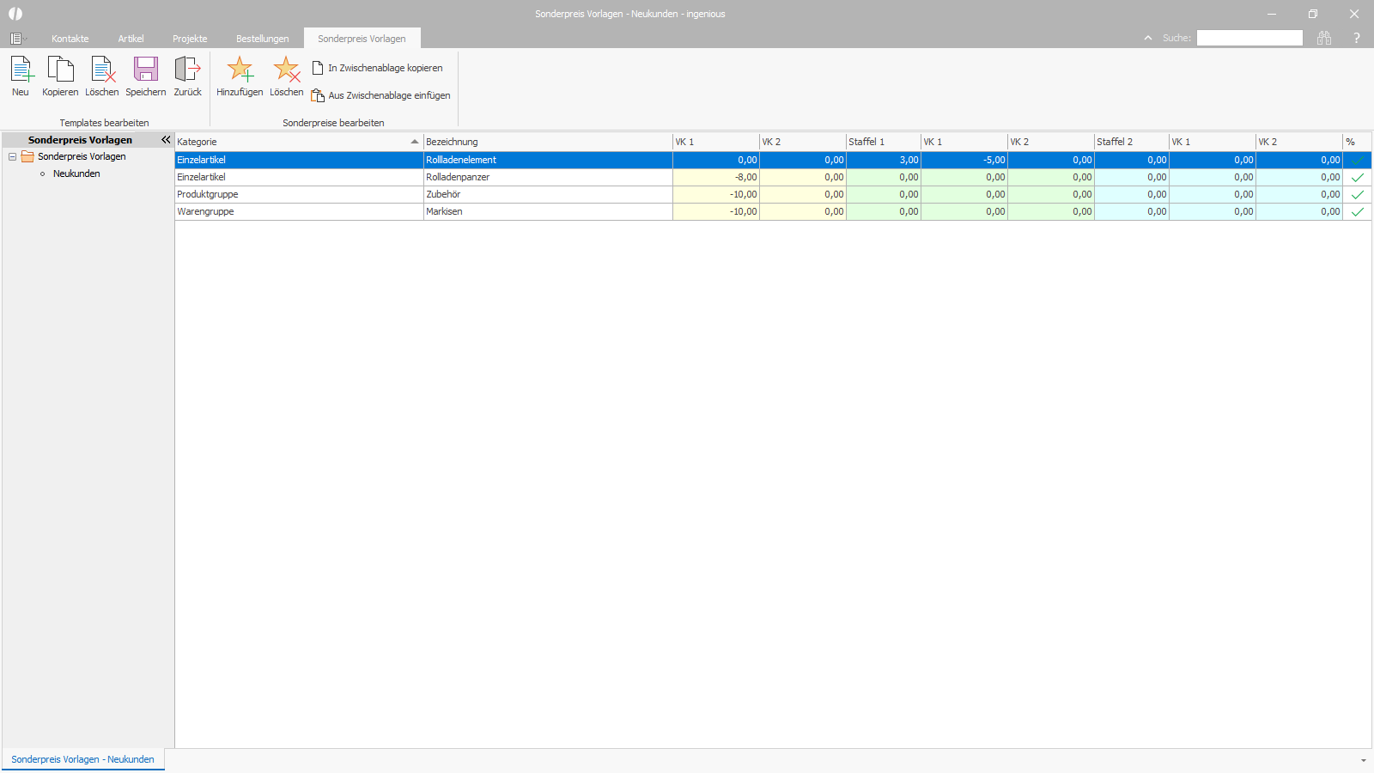
Task: Toggle percent checkmark in Markisen row
Action: pyautogui.click(x=1358, y=211)
